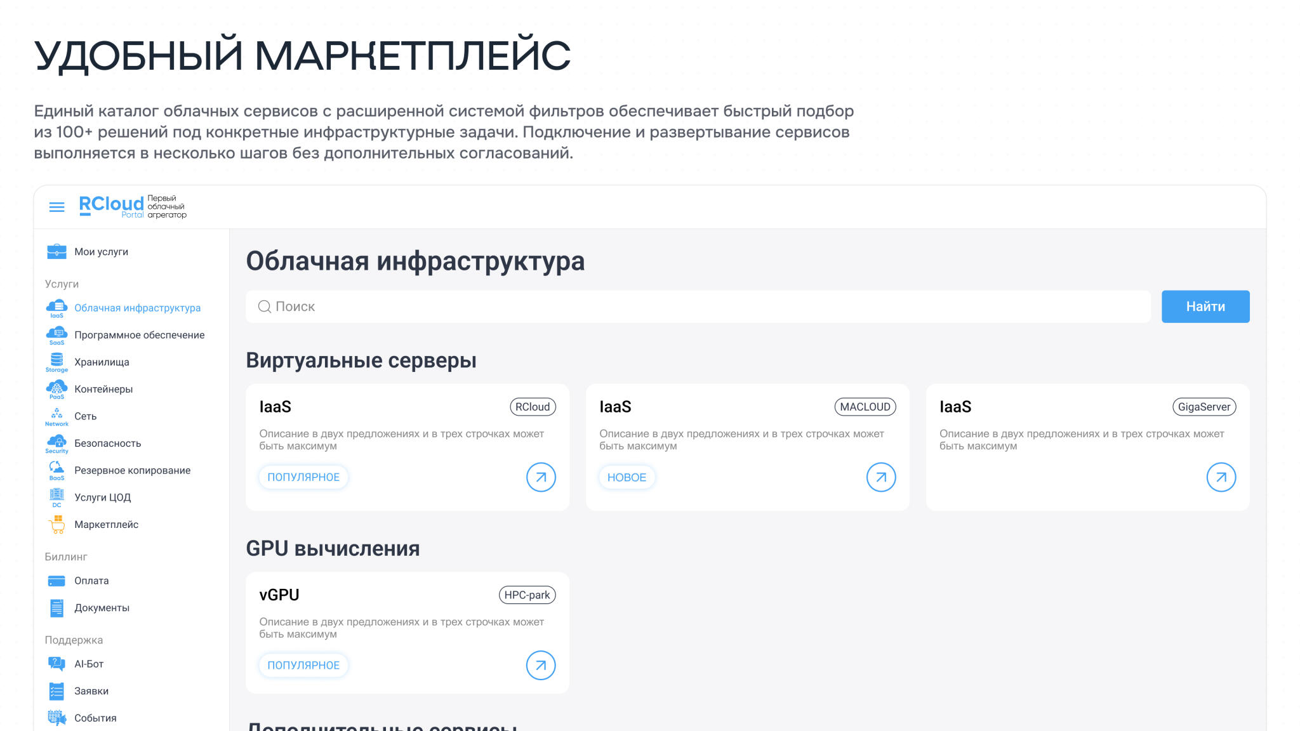Image resolution: width=1300 pixels, height=731 pixels.
Task: Click the Security cloud icon
Action: pos(56,442)
